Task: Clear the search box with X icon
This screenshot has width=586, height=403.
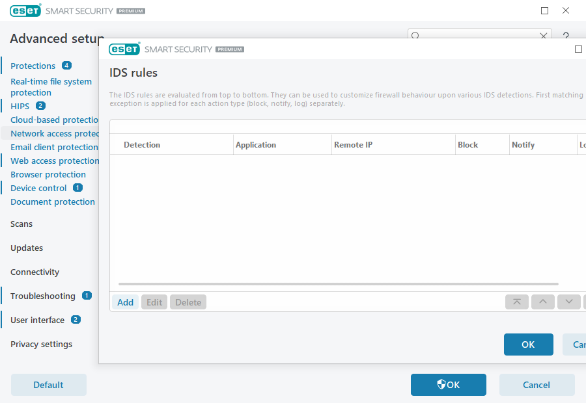Action: coord(544,36)
